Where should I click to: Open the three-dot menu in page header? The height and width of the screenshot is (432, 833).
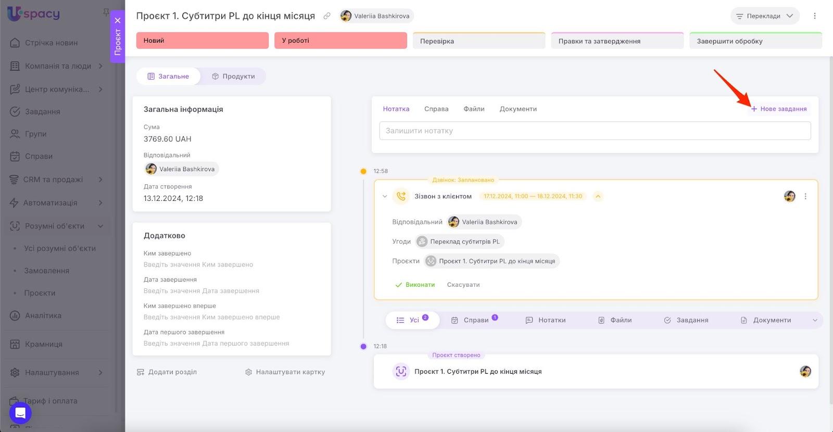(815, 16)
